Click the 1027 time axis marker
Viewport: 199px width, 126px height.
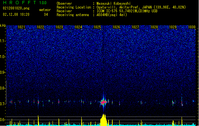135,27
